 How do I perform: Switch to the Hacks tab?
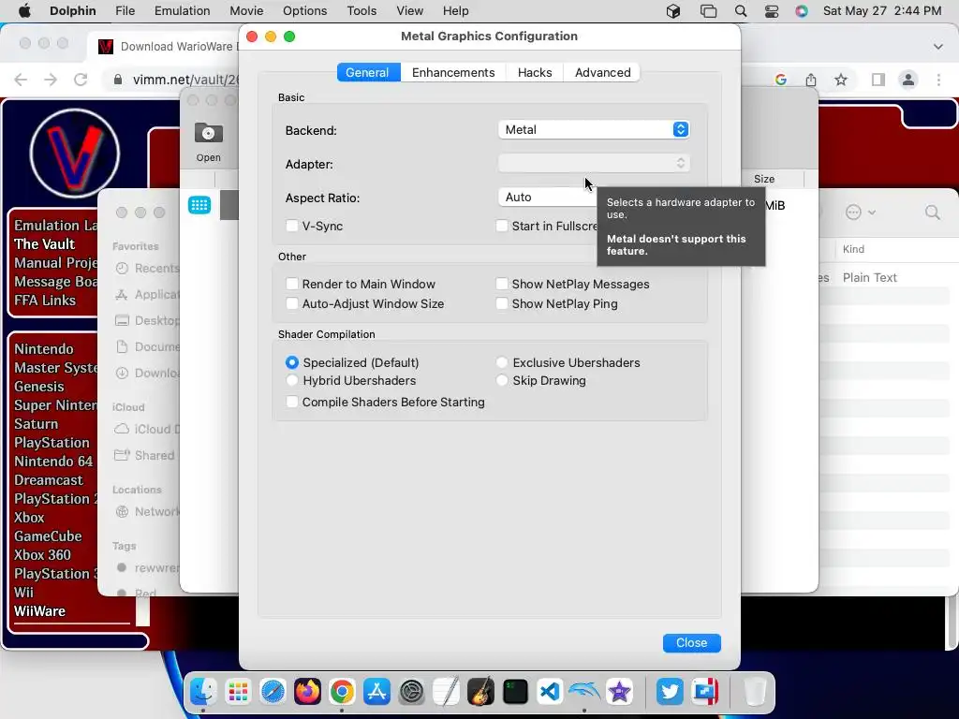[535, 72]
